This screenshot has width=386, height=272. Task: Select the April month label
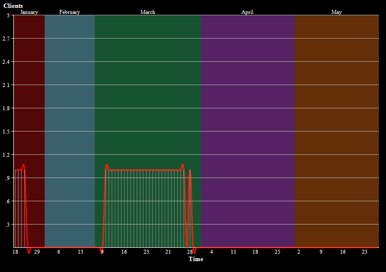(247, 12)
